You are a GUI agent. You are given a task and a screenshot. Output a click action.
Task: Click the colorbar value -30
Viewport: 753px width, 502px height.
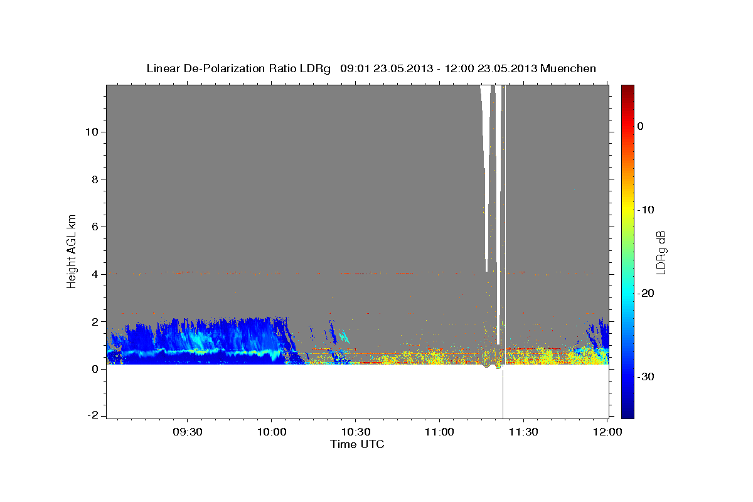click(x=646, y=376)
